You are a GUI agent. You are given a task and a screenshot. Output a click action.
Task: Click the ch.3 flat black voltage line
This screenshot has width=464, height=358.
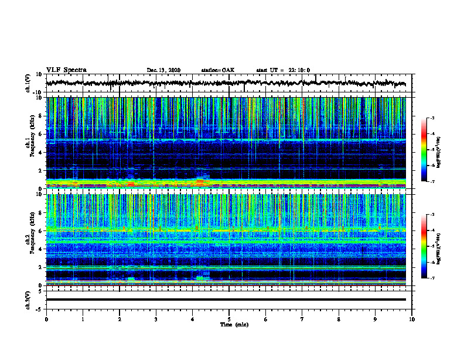tap(226, 300)
